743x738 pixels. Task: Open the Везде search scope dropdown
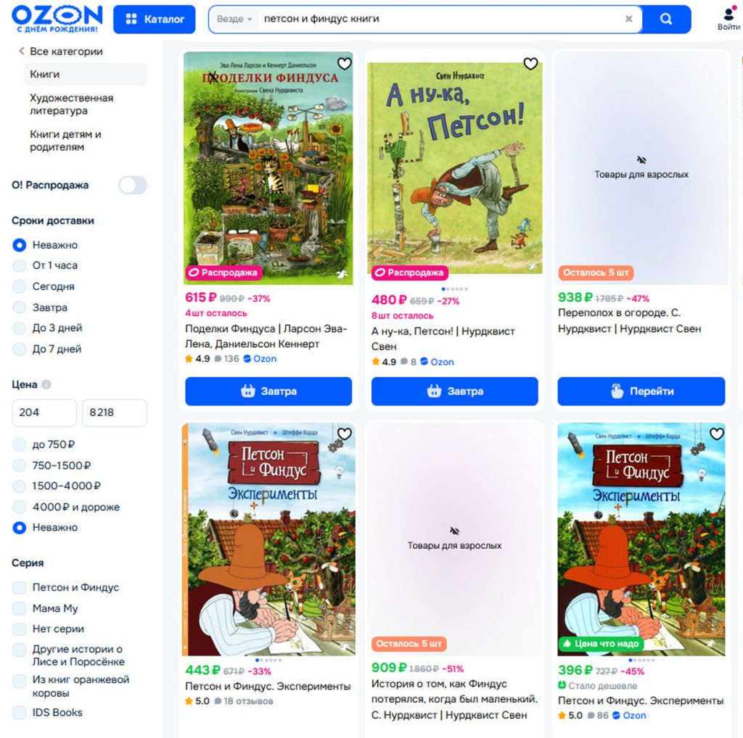point(234,19)
